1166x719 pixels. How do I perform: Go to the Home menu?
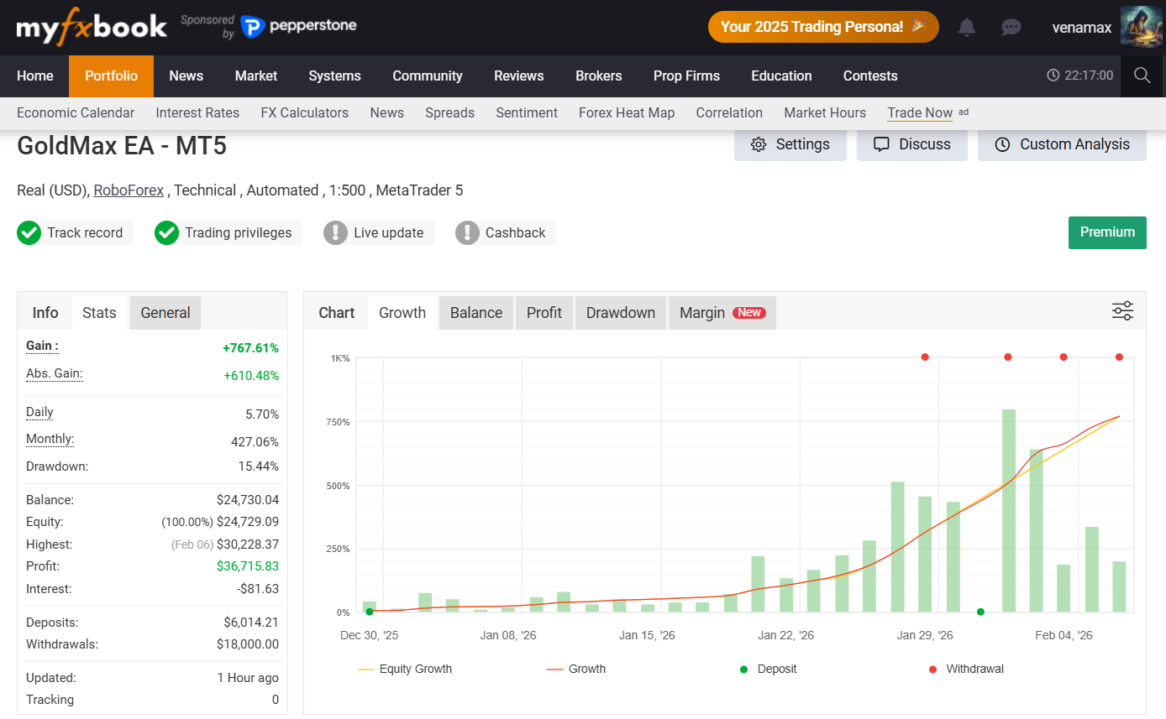pyautogui.click(x=35, y=76)
